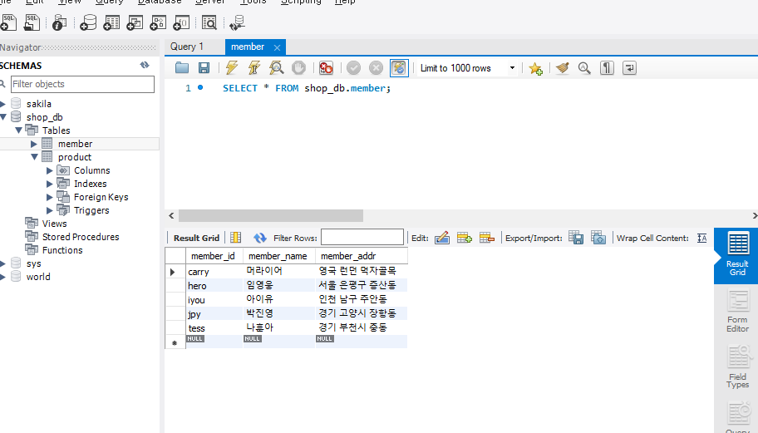Select Functions node
The width and height of the screenshot is (758, 433).
[62, 250]
